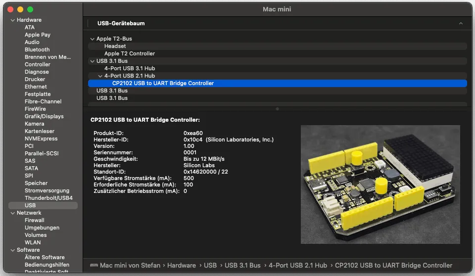Click the Produkt-ID value 0xea60
This screenshot has height=276, width=475.
193,134
